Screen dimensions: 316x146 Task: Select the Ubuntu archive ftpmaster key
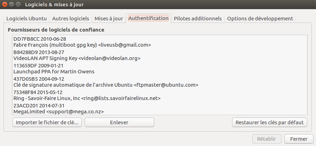106,82
